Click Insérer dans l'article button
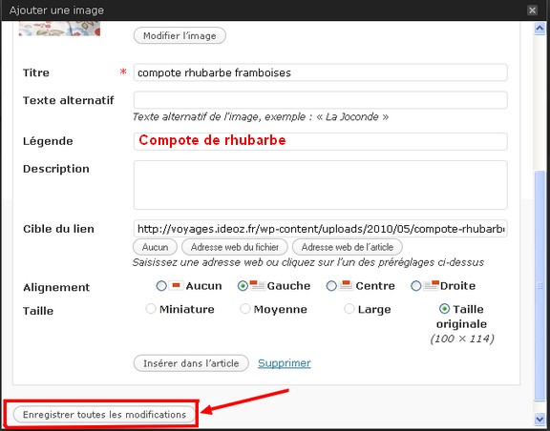This screenshot has width=550, height=431. click(x=191, y=363)
